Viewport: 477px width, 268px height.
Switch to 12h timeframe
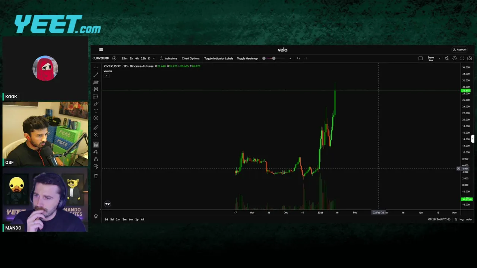[143, 58]
